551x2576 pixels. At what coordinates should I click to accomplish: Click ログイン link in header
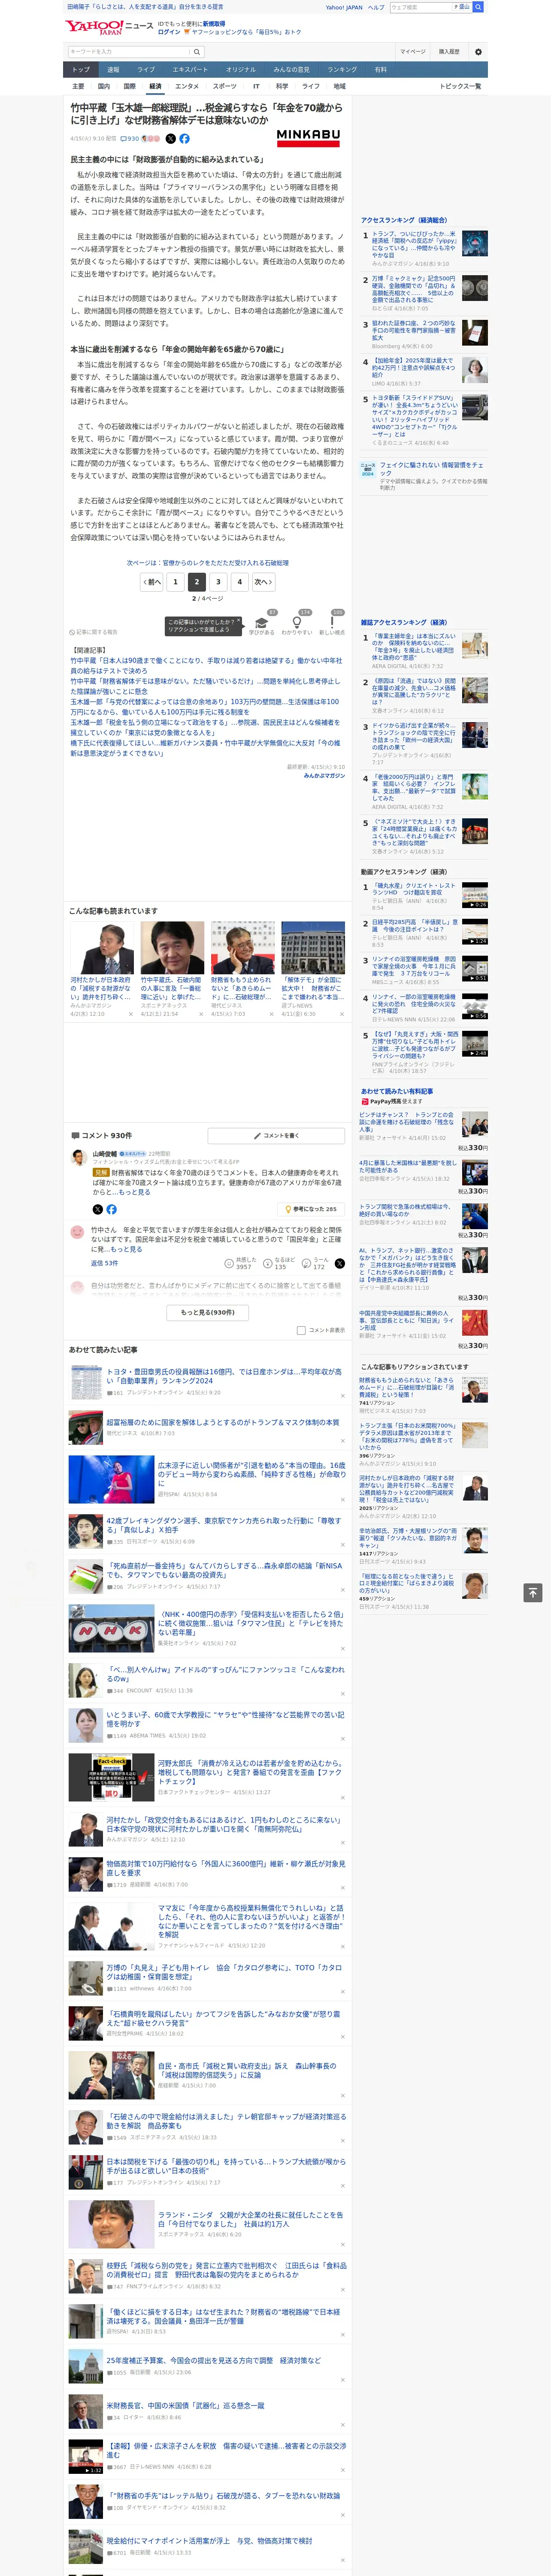point(169,32)
